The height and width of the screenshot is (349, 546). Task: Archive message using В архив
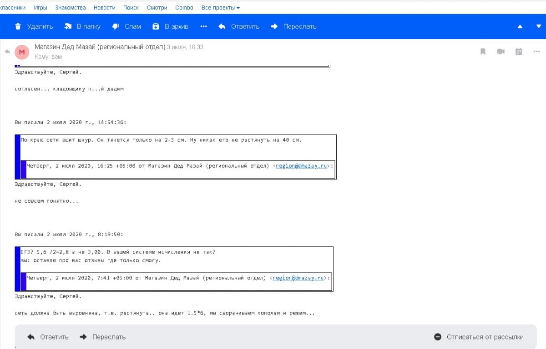click(x=170, y=26)
